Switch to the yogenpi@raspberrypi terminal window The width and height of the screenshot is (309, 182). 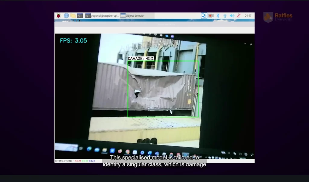click(102, 16)
